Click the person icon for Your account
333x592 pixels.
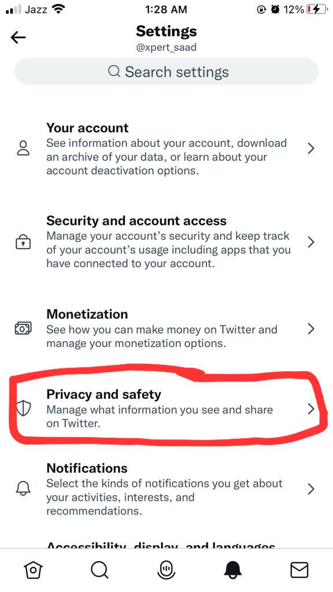click(23, 149)
